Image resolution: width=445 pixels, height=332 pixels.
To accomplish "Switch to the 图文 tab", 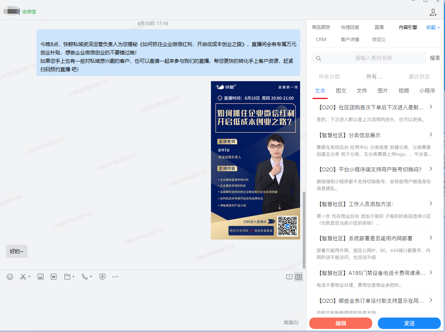I will pyautogui.click(x=341, y=91).
